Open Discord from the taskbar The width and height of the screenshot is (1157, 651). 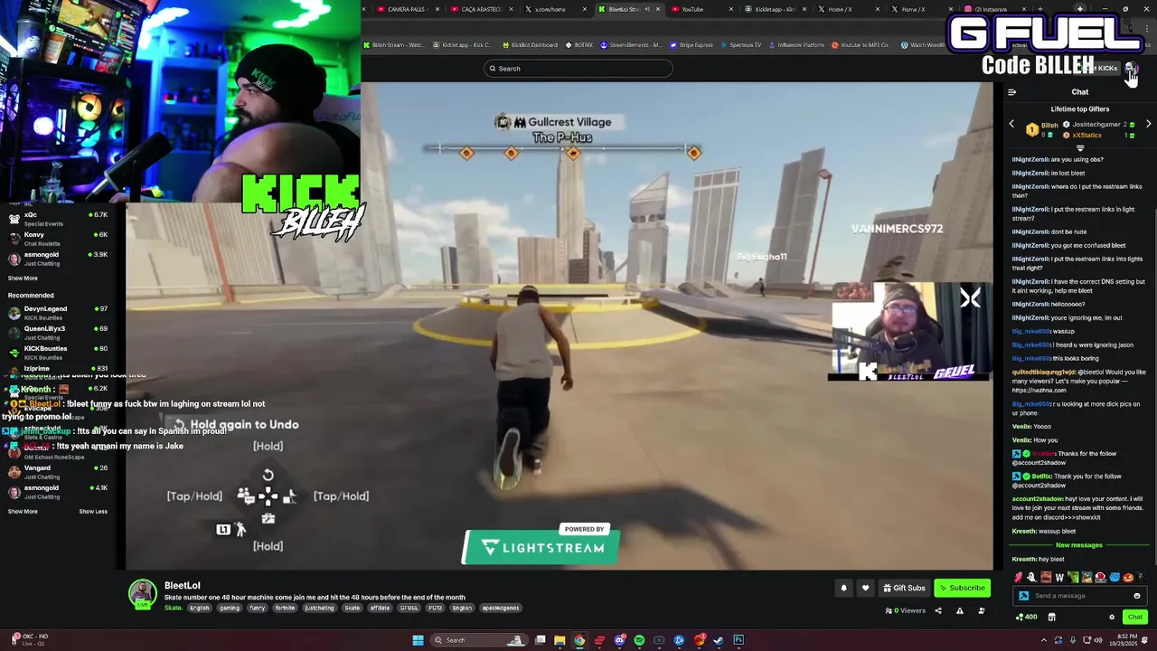pos(619,640)
